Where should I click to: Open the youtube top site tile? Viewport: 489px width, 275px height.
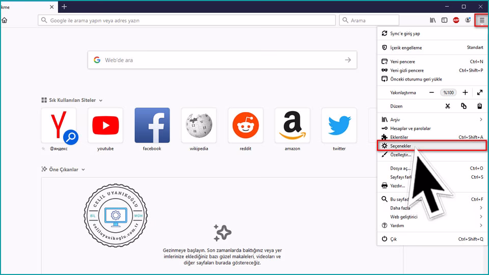click(x=105, y=125)
